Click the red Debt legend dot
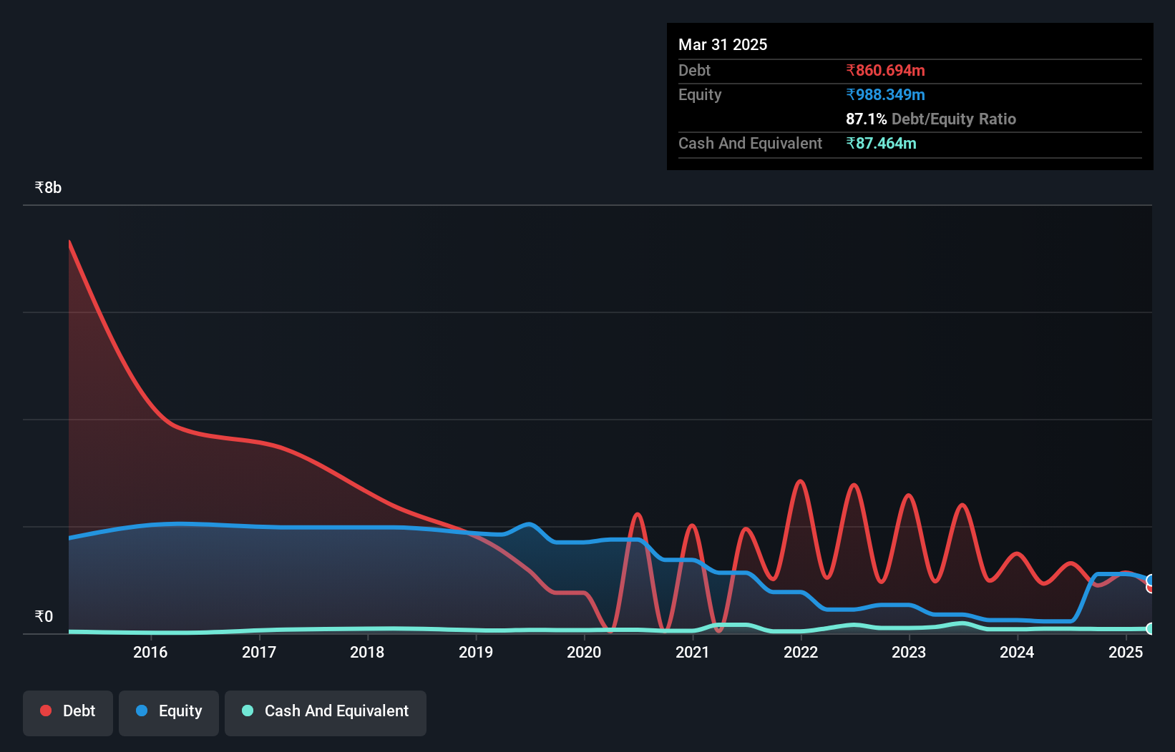The width and height of the screenshot is (1175, 752). [46, 711]
